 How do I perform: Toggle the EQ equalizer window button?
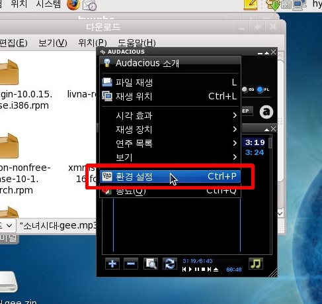tap(248, 89)
